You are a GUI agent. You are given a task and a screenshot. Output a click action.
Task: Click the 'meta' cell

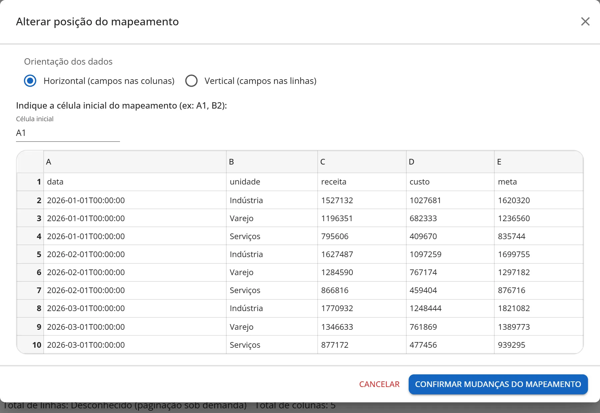coord(539,182)
